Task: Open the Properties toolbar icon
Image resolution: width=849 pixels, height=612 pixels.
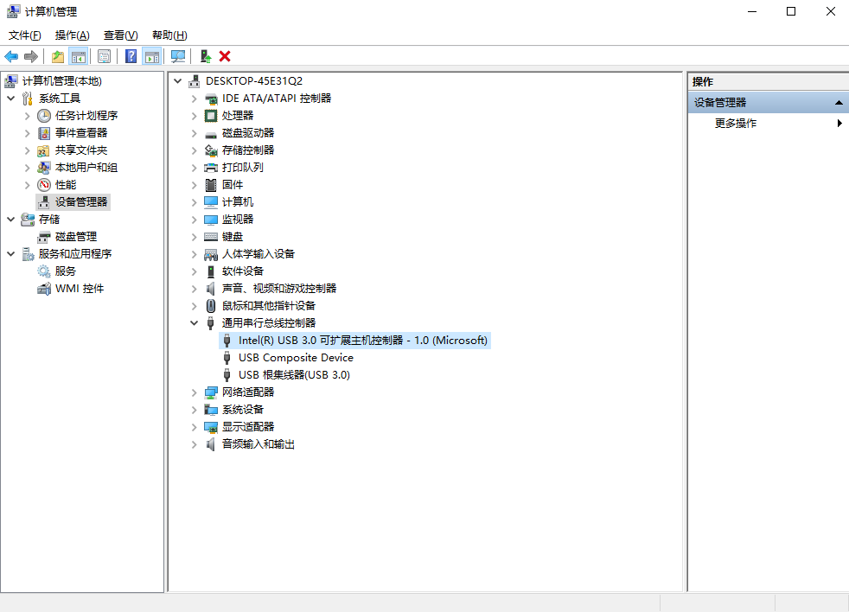Action: coord(104,56)
